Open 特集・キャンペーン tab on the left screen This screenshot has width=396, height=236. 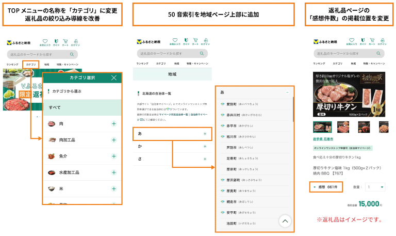click(x=68, y=65)
